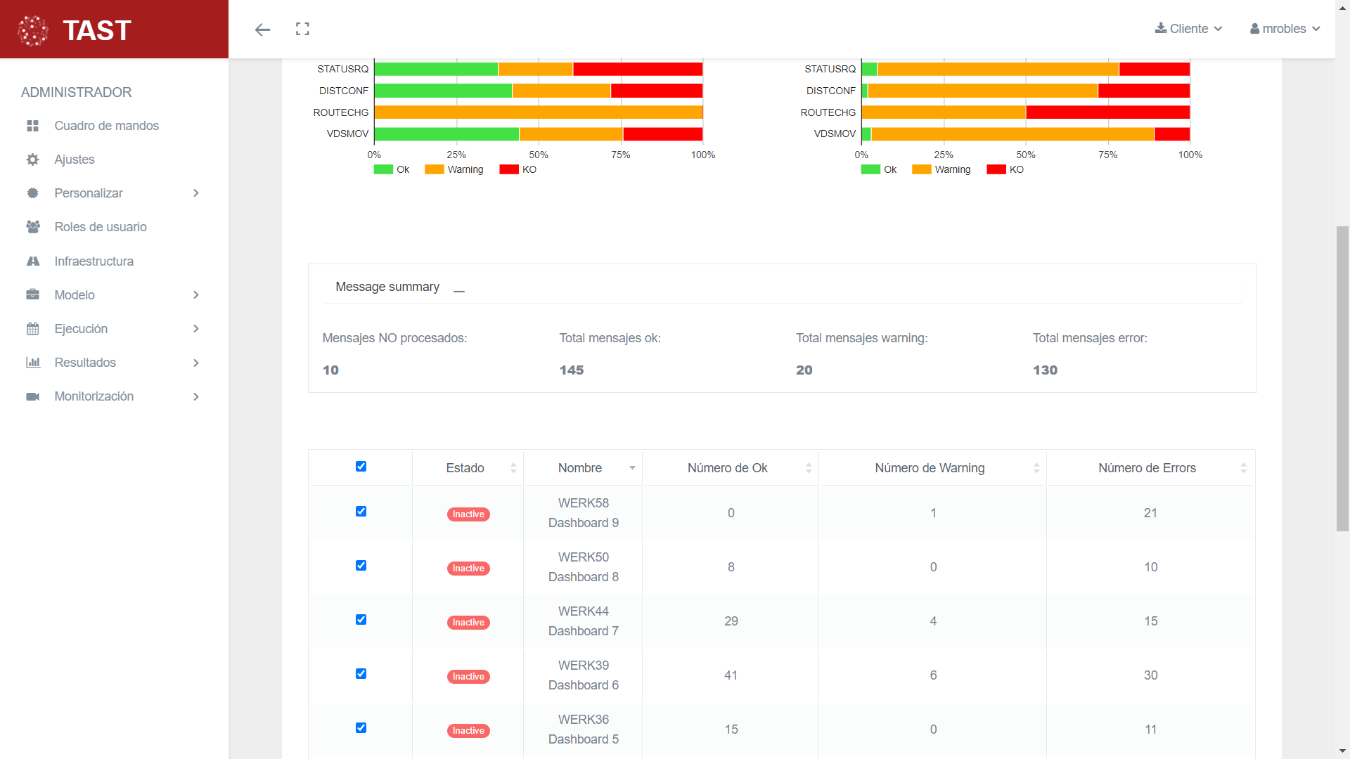The image size is (1350, 759).
Task: Click the back arrow icon
Action: 262,30
